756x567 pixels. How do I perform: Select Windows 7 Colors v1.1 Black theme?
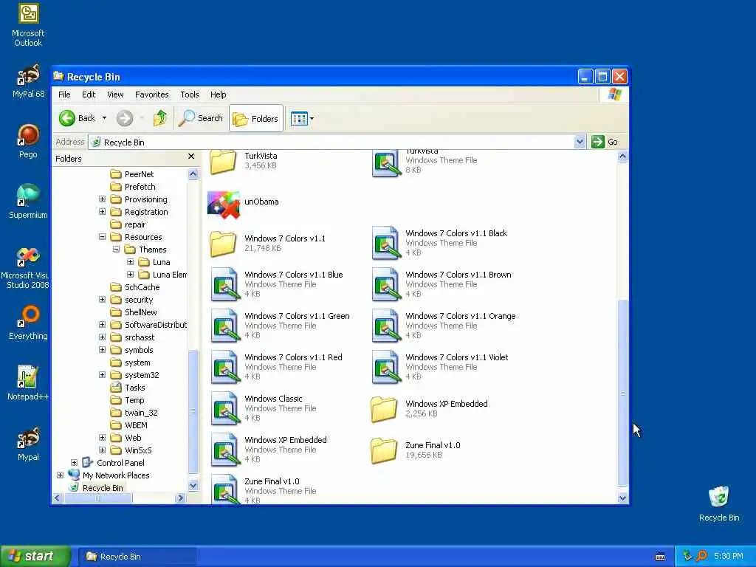pyautogui.click(x=440, y=242)
